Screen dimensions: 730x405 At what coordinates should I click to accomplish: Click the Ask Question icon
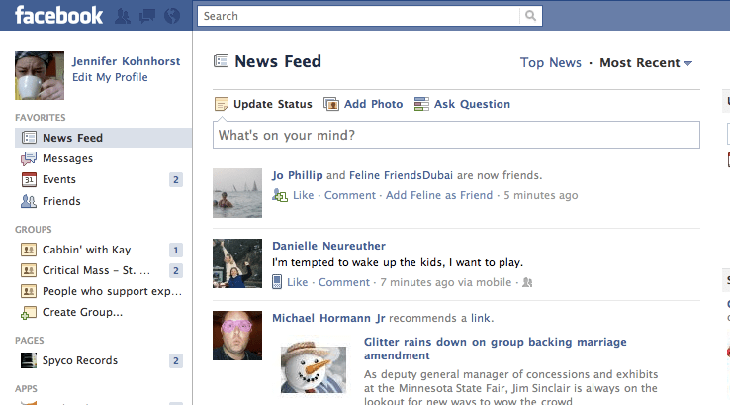421,104
